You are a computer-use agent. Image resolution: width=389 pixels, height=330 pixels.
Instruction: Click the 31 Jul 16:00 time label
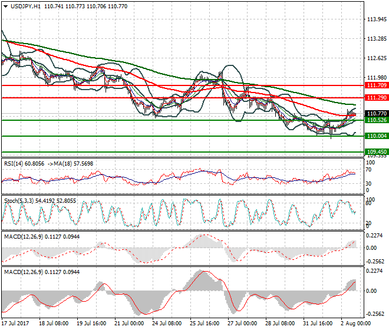(x=318, y=324)
